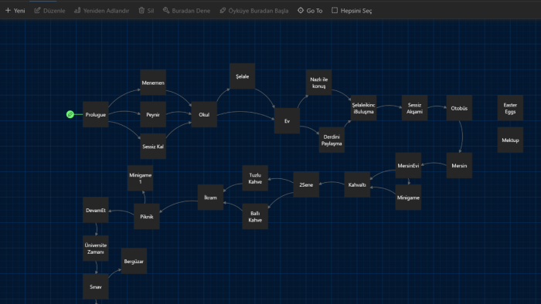
Task: Click Yeniden Adlandır rename button
Action: click(101, 11)
